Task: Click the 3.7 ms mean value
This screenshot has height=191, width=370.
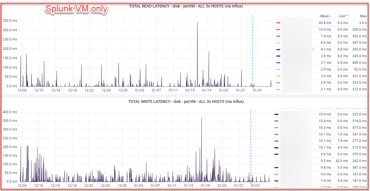Action: point(326,63)
